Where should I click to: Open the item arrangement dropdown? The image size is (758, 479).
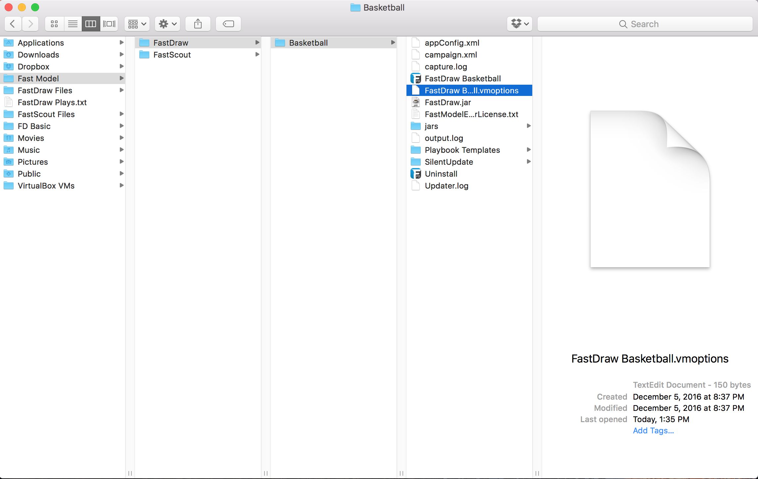137,24
